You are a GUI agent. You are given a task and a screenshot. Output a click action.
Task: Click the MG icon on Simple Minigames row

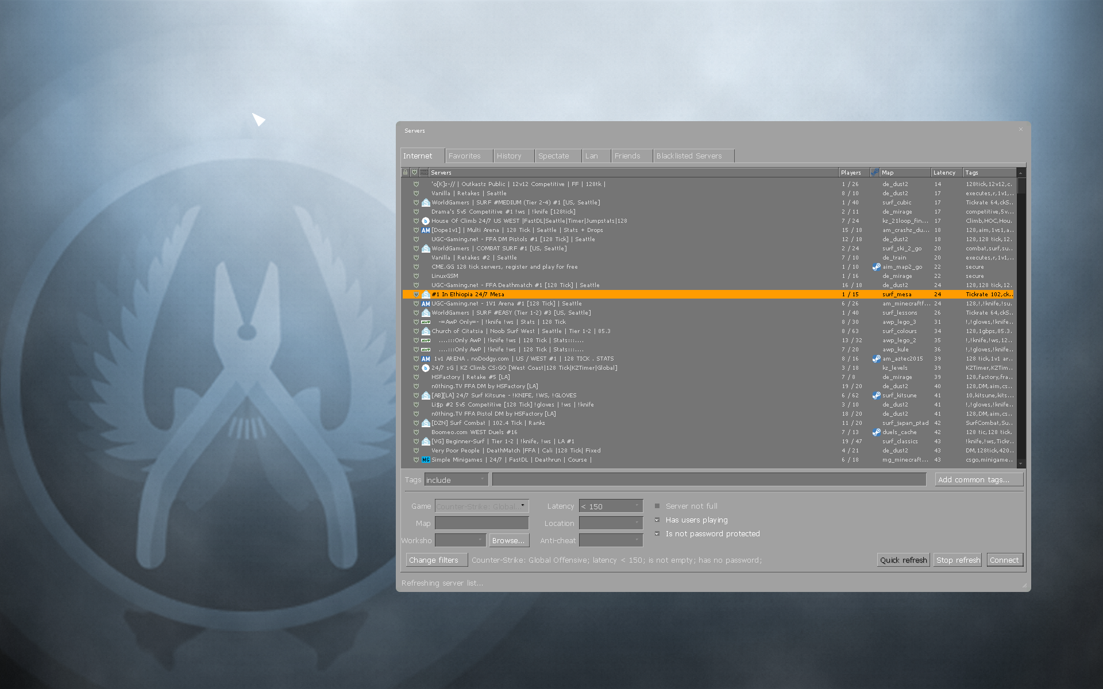[x=426, y=459]
